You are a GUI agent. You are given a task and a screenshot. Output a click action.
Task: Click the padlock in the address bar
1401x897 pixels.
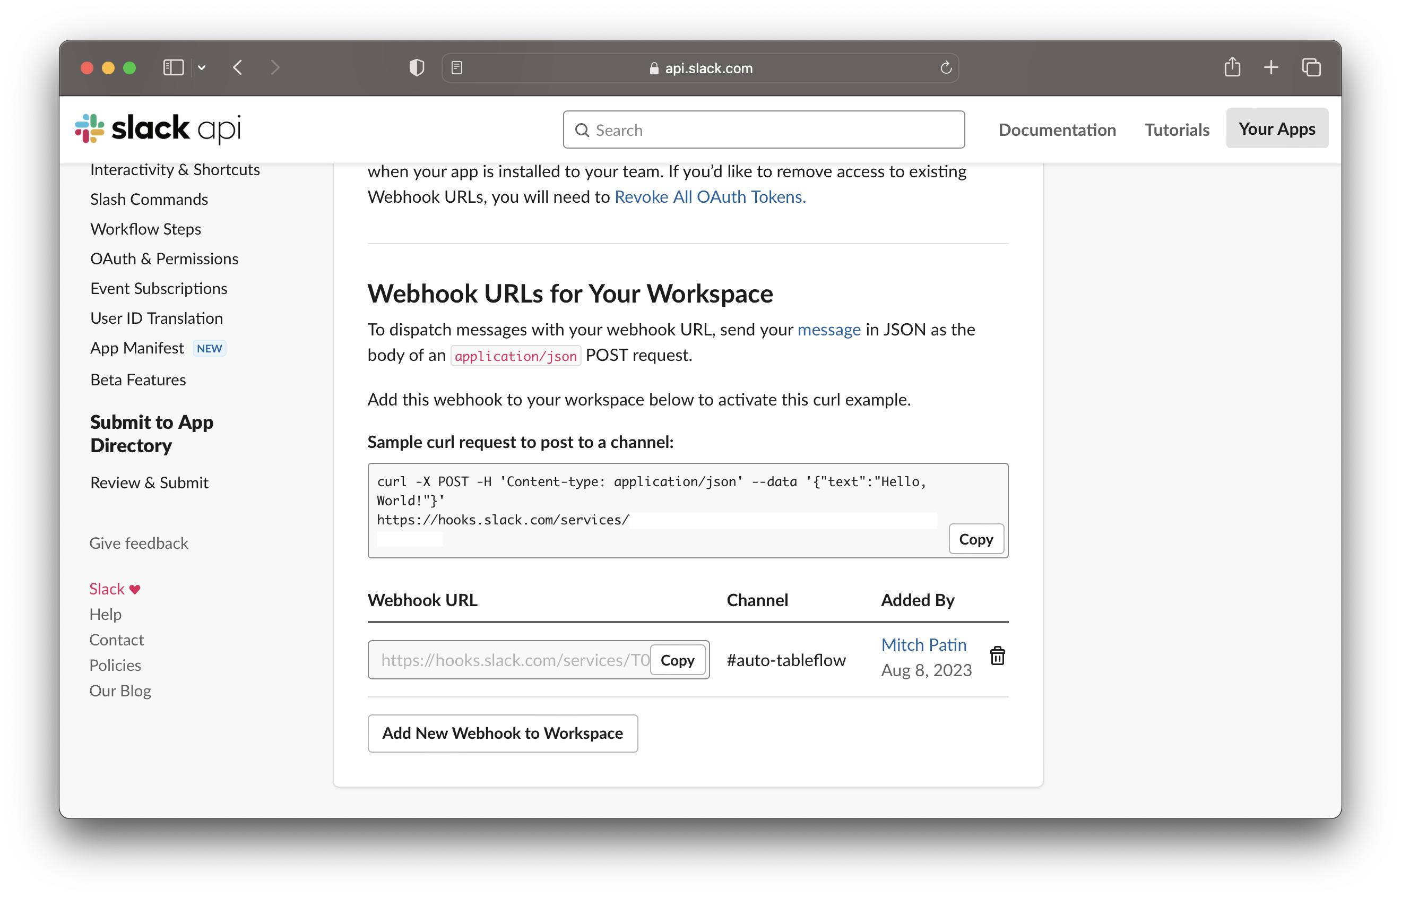tap(653, 67)
